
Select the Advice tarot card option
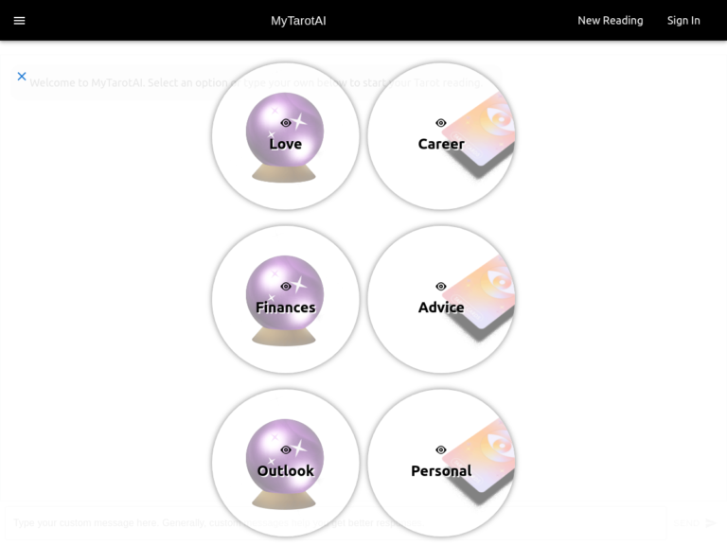click(441, 299)
